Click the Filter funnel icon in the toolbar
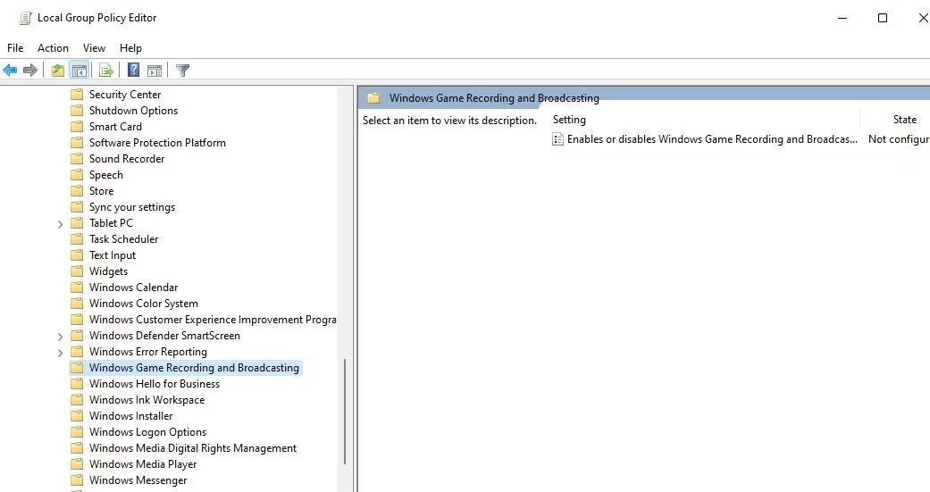The height and width of the screenshot is (492, 930). click(182, 71)
